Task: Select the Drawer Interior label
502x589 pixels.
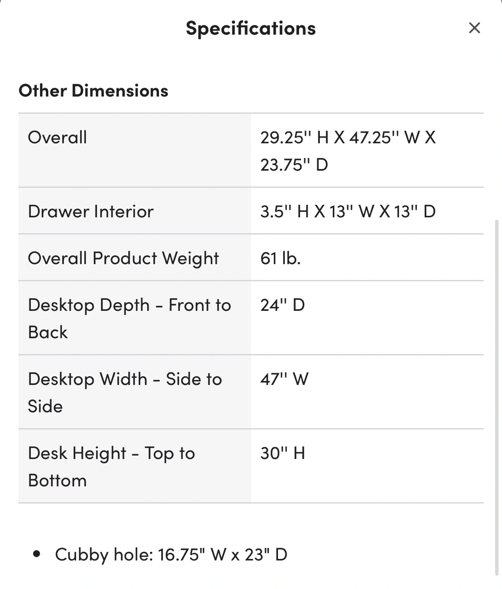Action: (90, 211)
